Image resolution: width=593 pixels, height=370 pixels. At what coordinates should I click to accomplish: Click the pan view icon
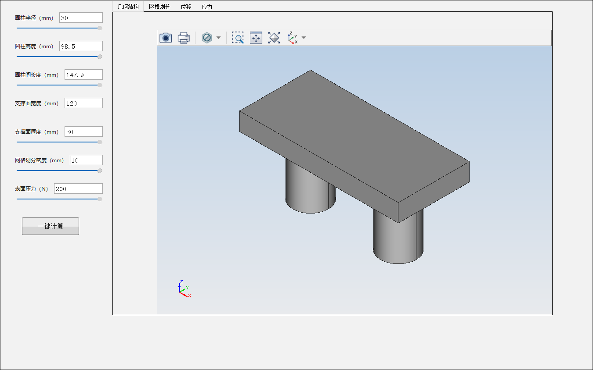pyautogui.click(x=256, y=38)
